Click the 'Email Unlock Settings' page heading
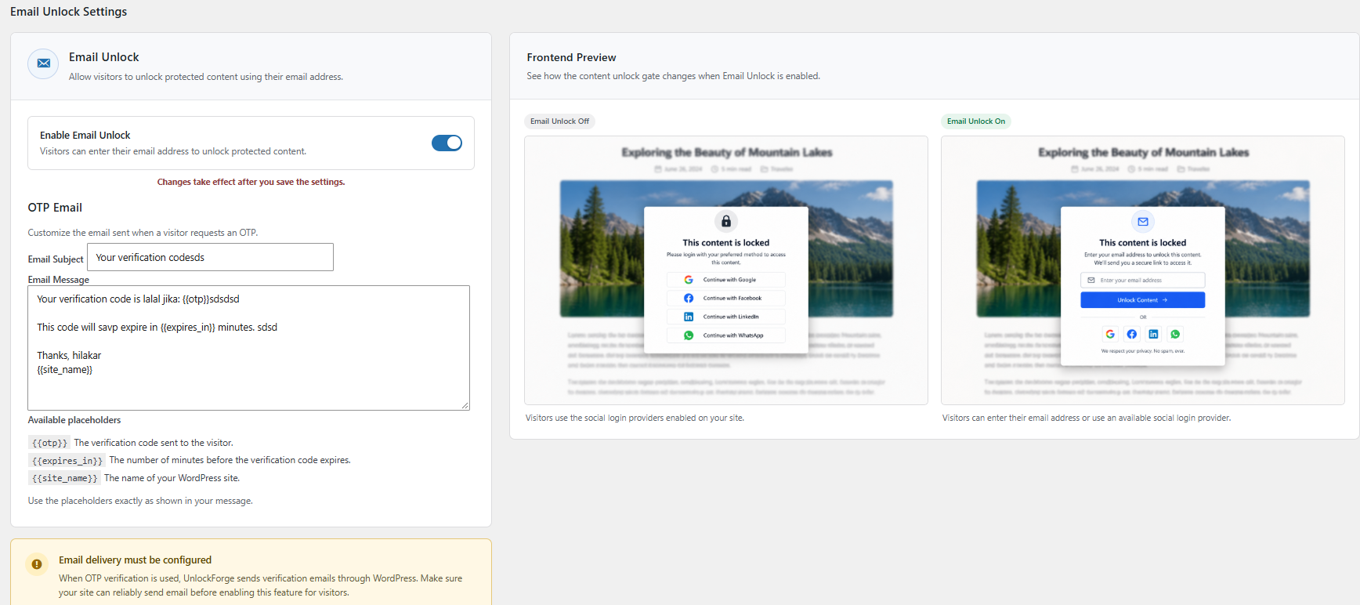The width and height of the screenshot is (1360, 605). 68,12
